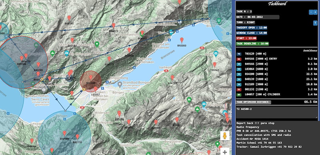Click the red B01132 cylinder circle on map
This screenshot has width=320, height=155.
point(91,81)
